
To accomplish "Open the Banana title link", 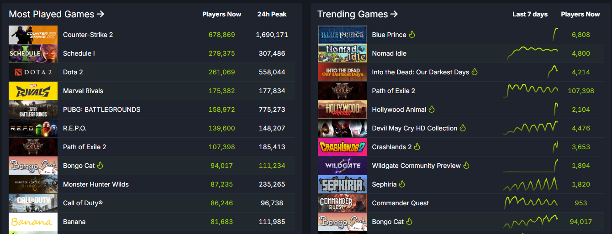I will tap(74, 222).
